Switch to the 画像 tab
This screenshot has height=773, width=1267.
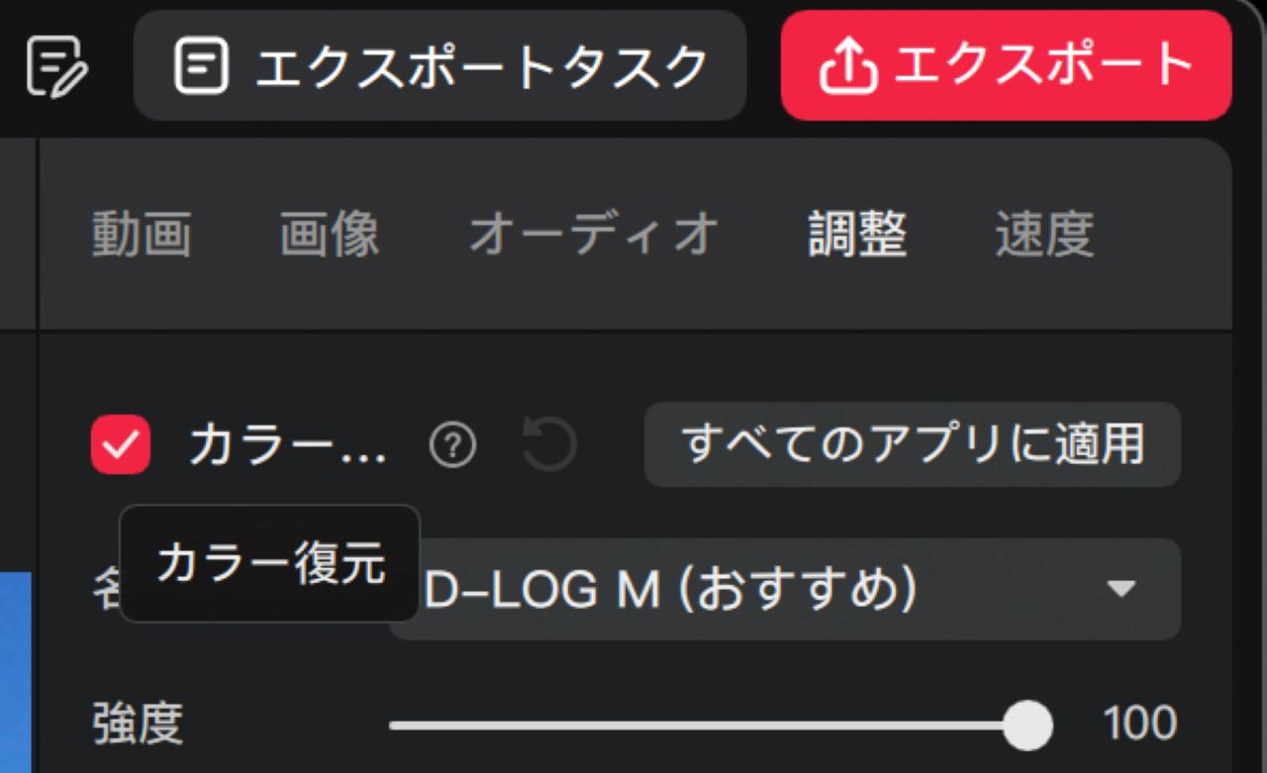click(x=330, y=235)
